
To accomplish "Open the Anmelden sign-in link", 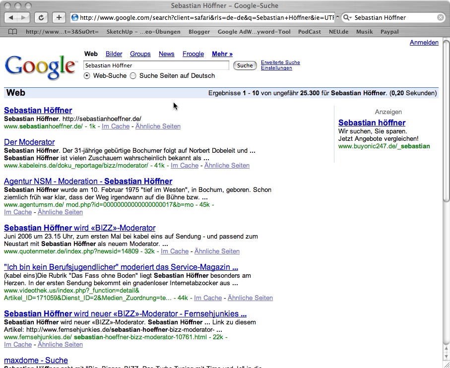I will (x=424, y=43).
